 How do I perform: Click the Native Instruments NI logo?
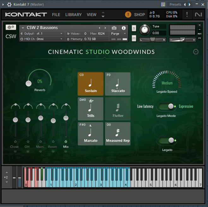198,14
